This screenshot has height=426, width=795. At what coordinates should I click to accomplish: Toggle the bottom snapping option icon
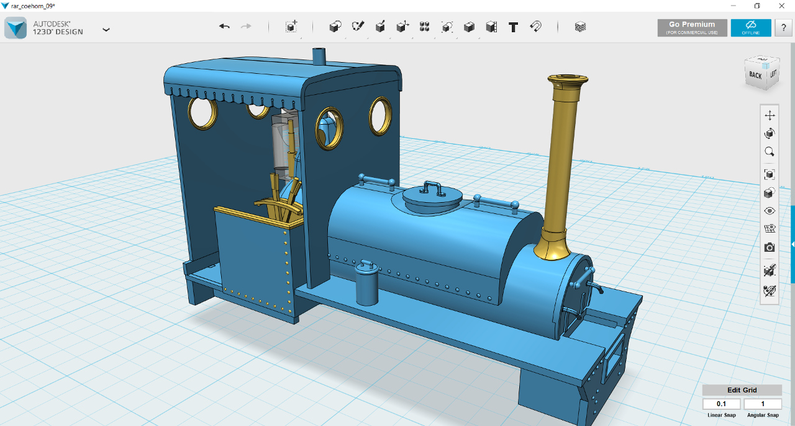tap(770, 290)
